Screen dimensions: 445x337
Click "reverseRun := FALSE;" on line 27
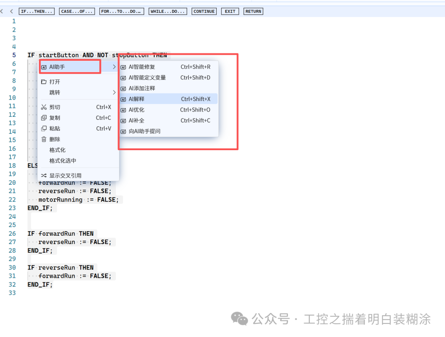tap(75, 242)
